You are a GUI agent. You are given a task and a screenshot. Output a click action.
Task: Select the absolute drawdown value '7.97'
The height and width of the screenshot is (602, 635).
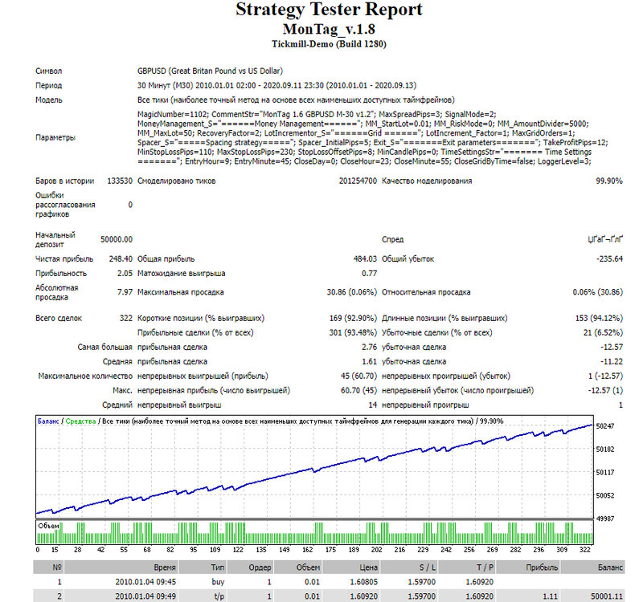point(125,292)
